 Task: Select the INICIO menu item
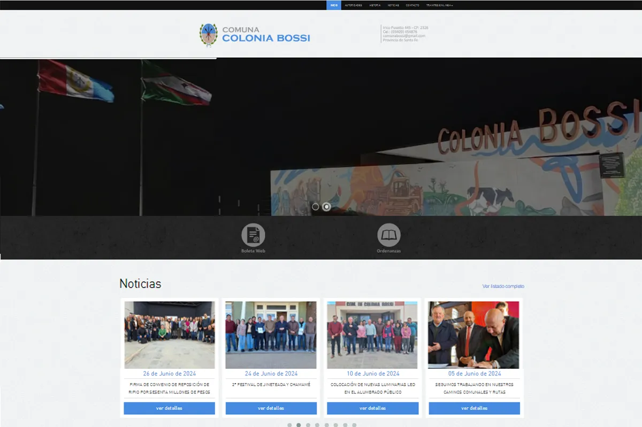click(334, 5)
